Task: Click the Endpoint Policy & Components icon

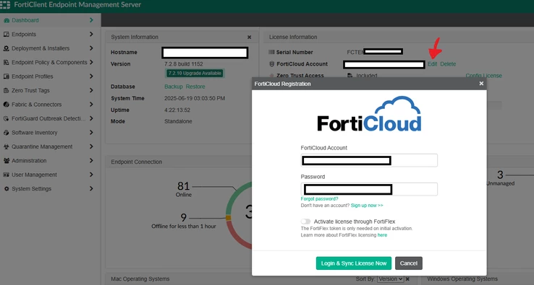Action: pyautogui.click(x=6, y=63)
